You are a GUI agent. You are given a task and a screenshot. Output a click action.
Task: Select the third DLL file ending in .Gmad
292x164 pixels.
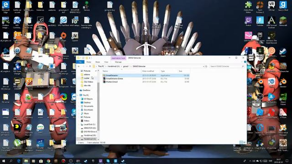[146, 82]
